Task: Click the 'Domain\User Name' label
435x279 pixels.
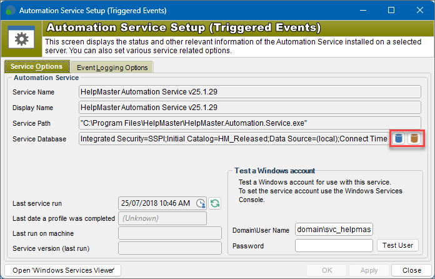Action: point(261,230)
